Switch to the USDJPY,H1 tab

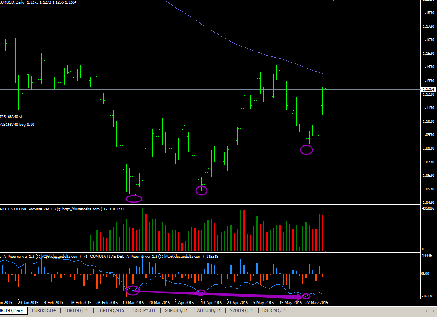pos(144,310)
